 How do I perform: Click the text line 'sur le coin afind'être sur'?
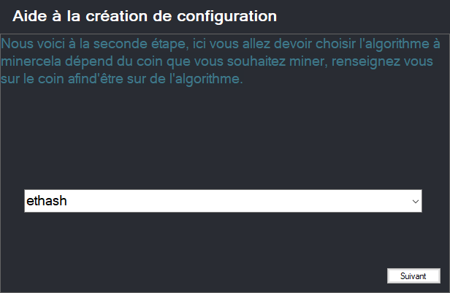pyautogui.click(x=122, y=79)
